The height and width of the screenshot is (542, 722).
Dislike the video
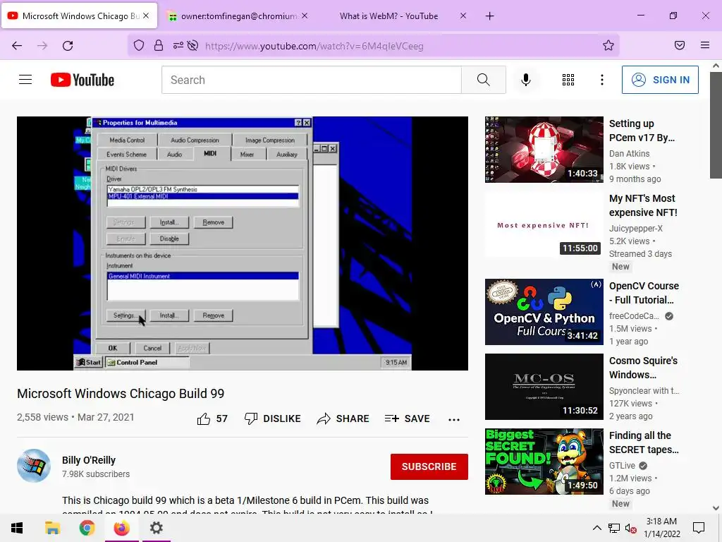coord(273,418)
